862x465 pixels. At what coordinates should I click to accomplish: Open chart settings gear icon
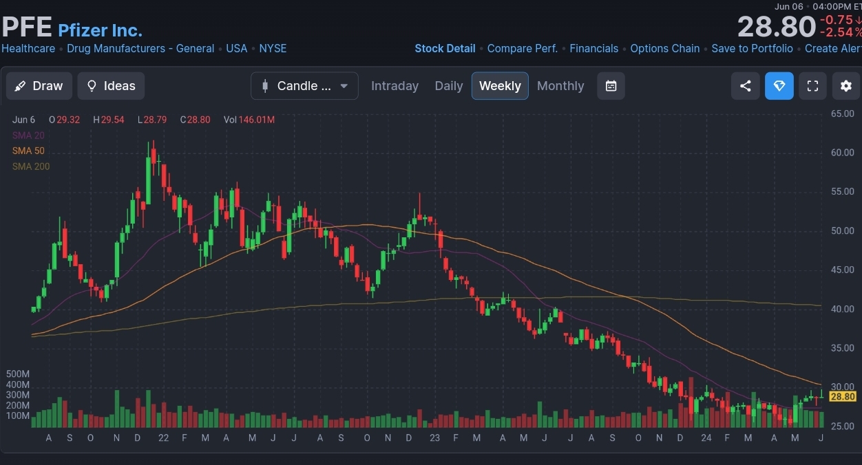846,86
